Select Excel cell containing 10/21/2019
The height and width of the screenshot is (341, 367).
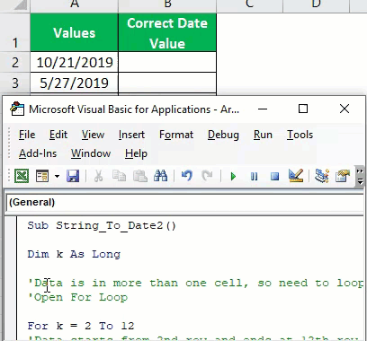point(75,62)
